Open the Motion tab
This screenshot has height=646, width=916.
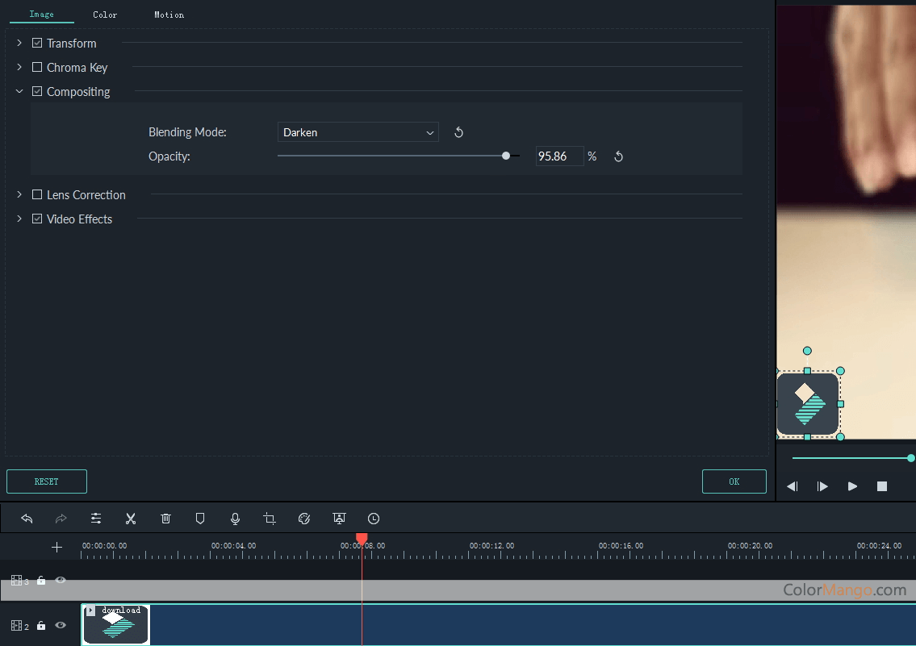click(x=169, y=14)
